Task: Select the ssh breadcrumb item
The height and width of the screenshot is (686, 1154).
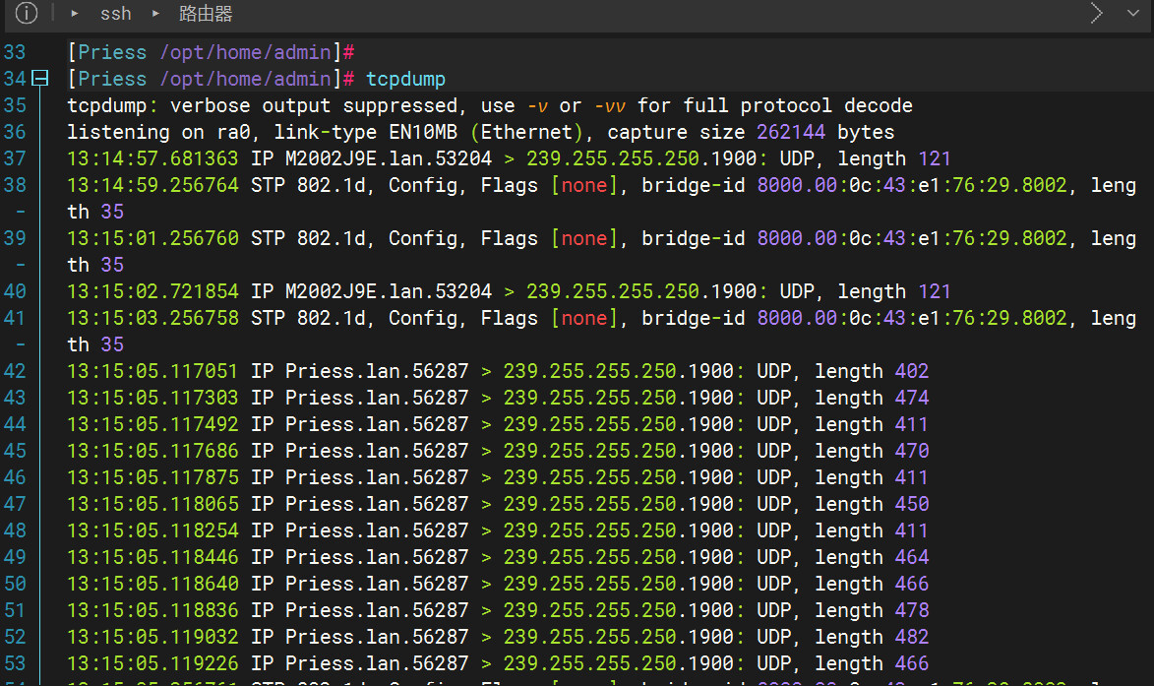Action: (x=115, y=13)
